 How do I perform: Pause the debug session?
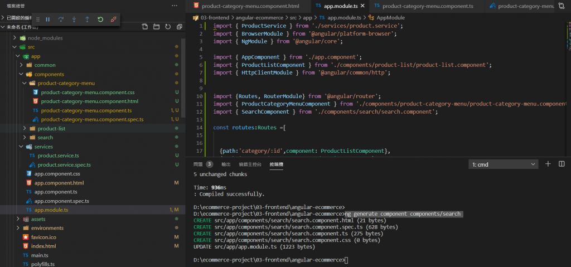tap(48, 20)
